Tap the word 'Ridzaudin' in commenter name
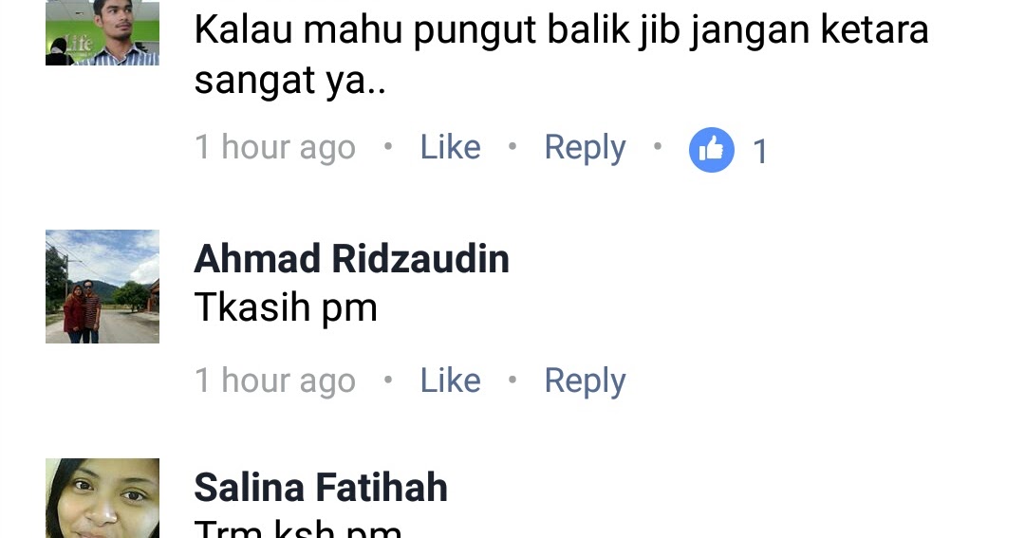The height and width of the screenshot is (538, 1025). [x=420, y=258]
